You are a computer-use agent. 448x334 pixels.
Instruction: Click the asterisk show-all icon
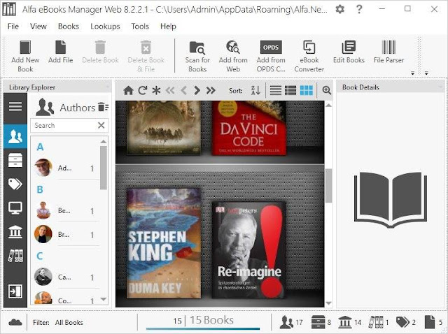[156, 91]
